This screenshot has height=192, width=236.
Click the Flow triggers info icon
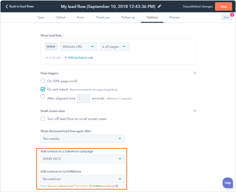point(195,73)
